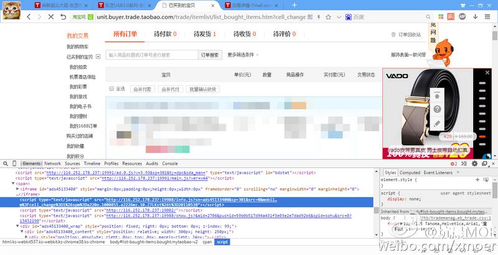Open DevTools settings gear
The height and width of the screenshot is (255, 498).
tap(474, 164)
